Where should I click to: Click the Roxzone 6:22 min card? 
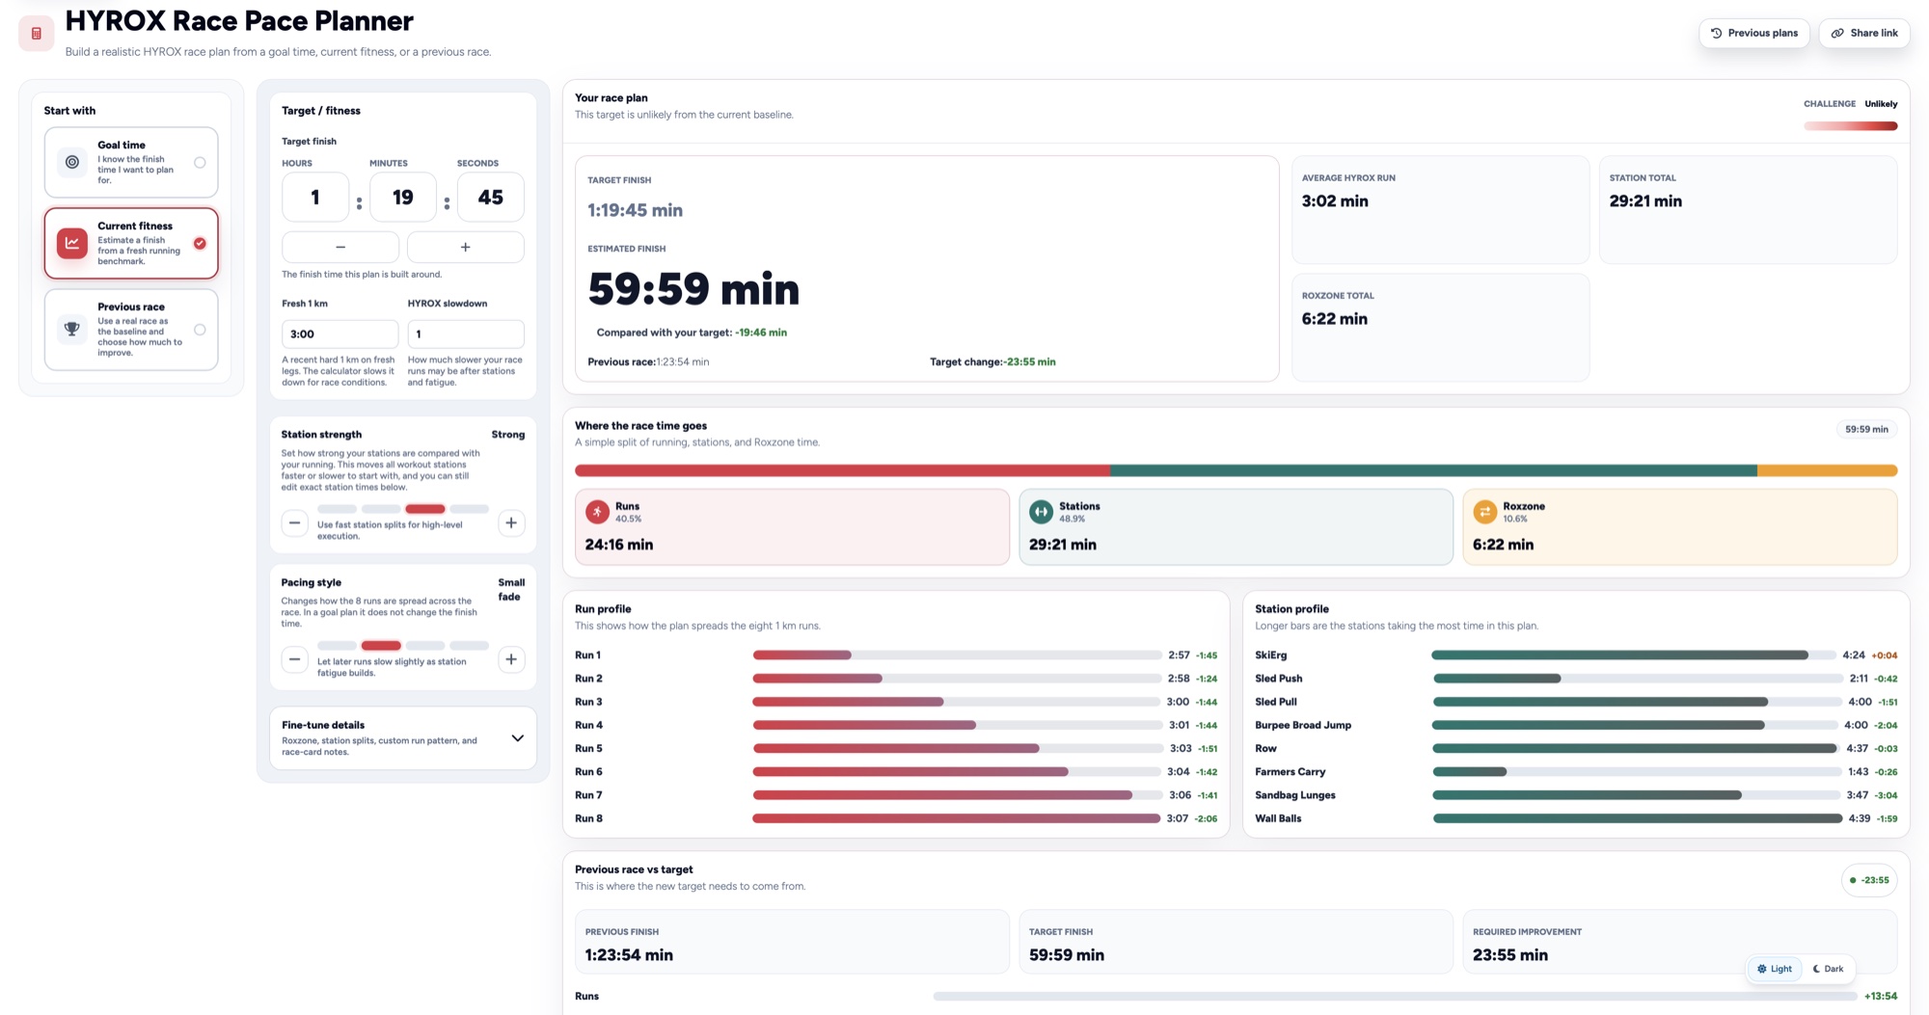(1679, 526)
